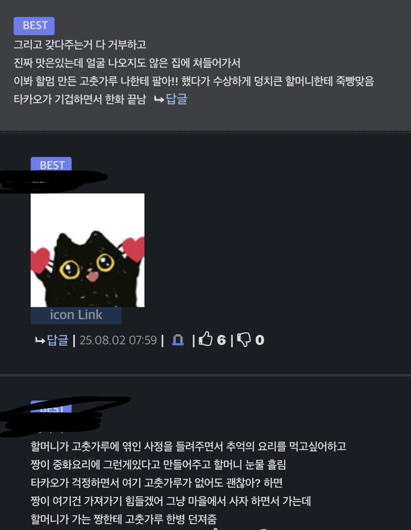Click reply arrow icon in top comment
This screenshot has height=530, width=411.
coord(159,100)
